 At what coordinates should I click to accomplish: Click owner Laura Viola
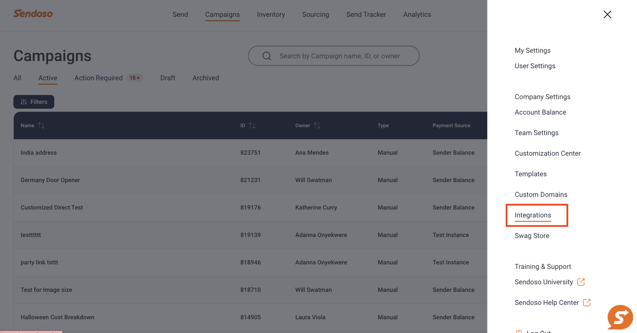(310, 317)
